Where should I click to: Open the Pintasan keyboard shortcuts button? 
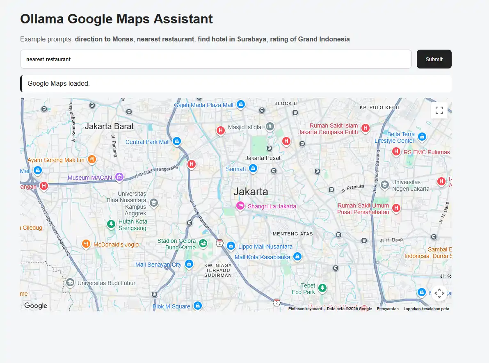coord(305,309)
